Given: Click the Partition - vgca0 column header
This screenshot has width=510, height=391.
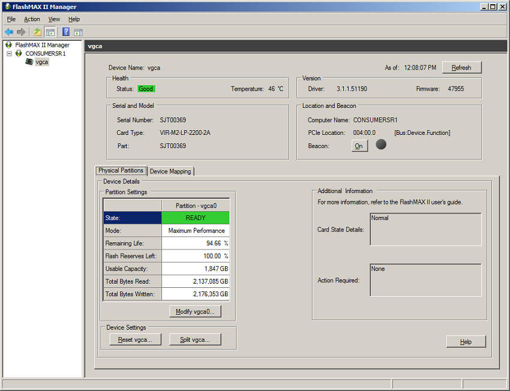Looking at the screenshot, I should click(x=196, y=206).
